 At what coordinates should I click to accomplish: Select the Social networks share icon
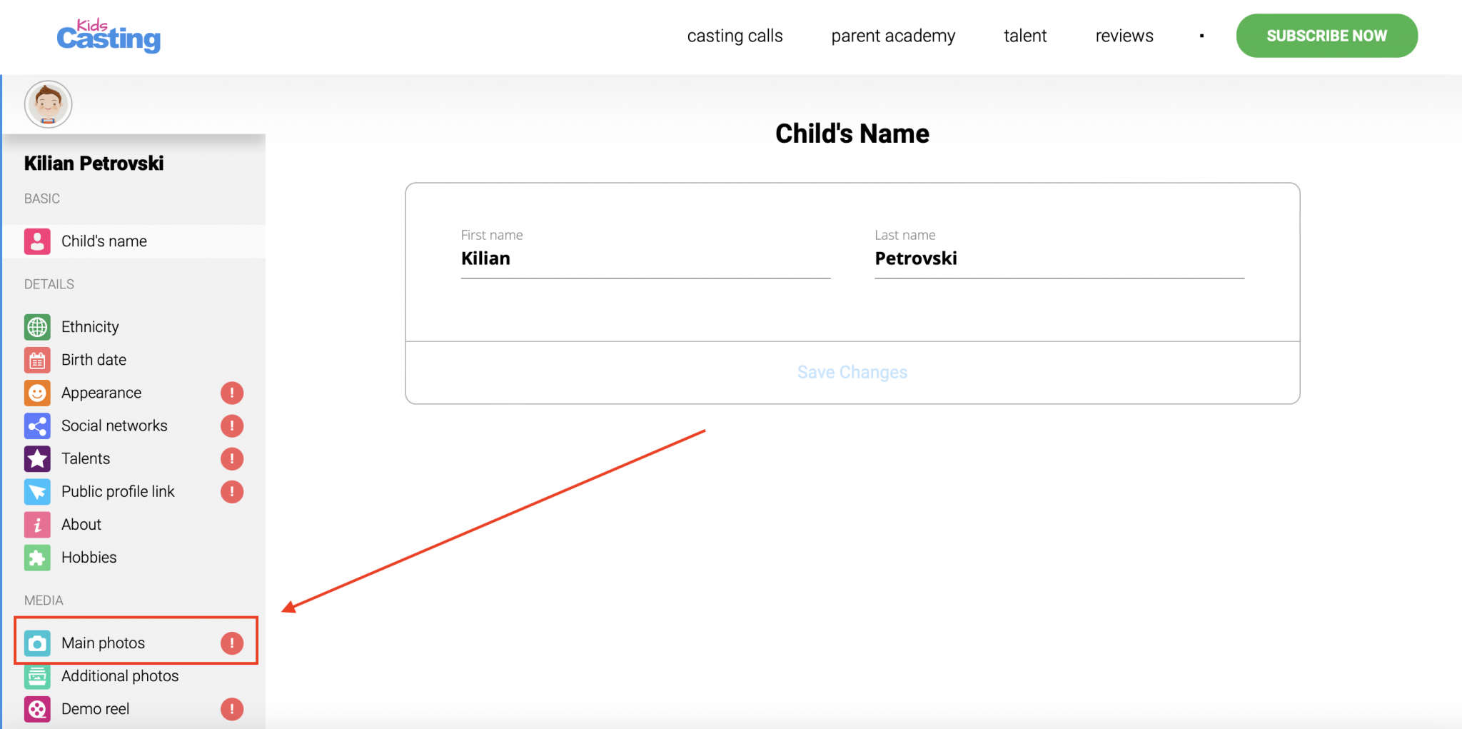pyautogui.click(x=37, y=425)
